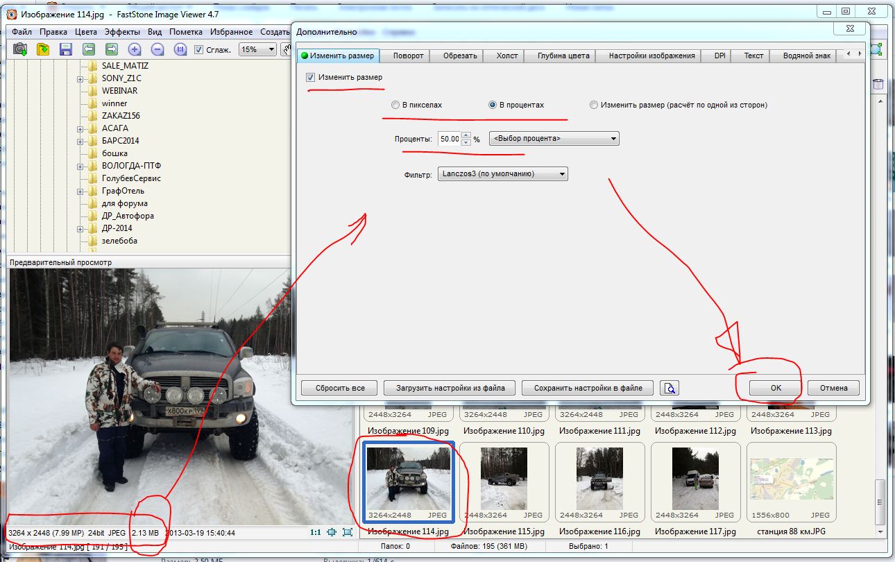
Task: Click the 1:1 actual size icon
Action: 315,533
